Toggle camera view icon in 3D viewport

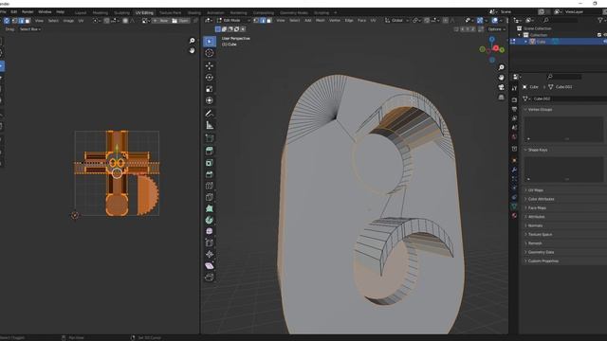[x=502, y=87]
